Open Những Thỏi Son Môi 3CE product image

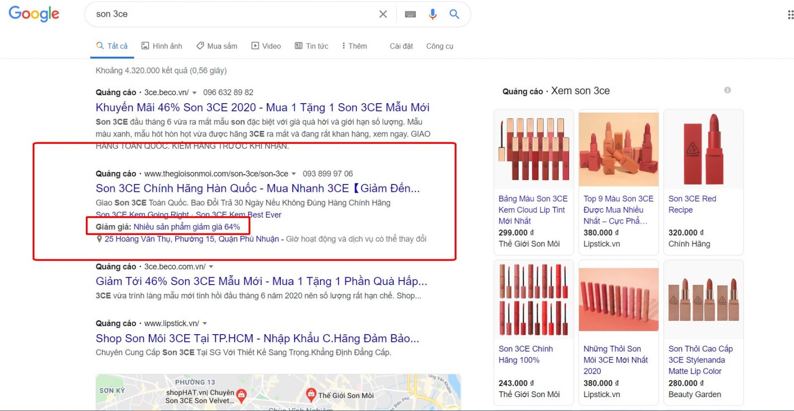pyautogui.click(x=619, y=299)
